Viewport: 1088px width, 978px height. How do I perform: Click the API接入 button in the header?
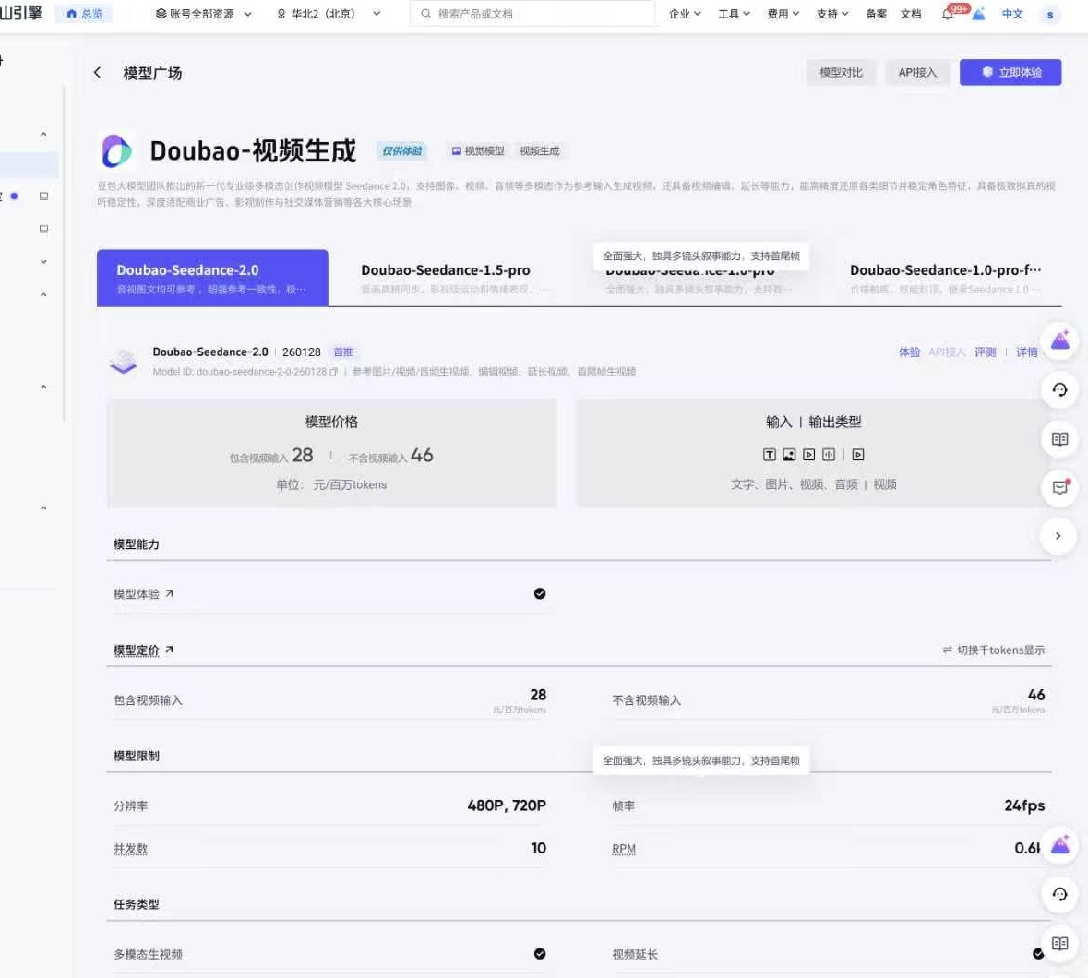[917, 73]
